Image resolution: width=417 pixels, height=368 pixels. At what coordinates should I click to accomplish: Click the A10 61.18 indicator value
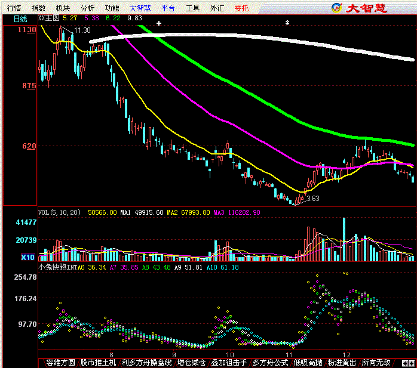(x=223, y=267)
